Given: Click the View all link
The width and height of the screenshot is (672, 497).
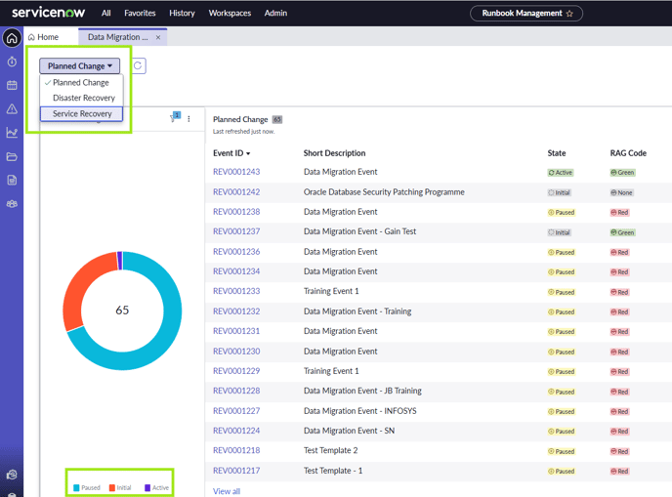Looking at the screenshot, I should tap(227, 491).
